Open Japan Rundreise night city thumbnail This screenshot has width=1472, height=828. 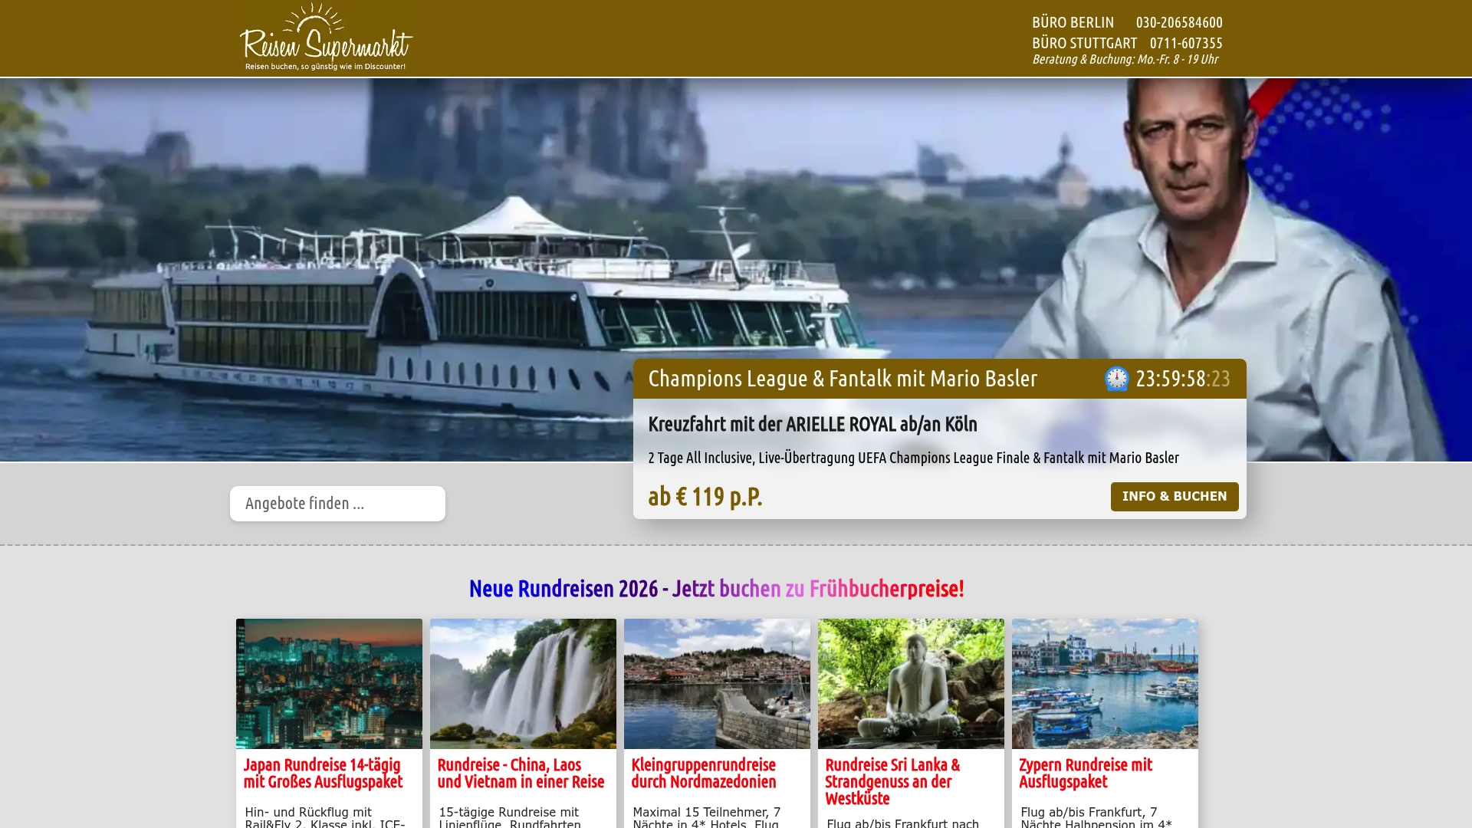329,683
